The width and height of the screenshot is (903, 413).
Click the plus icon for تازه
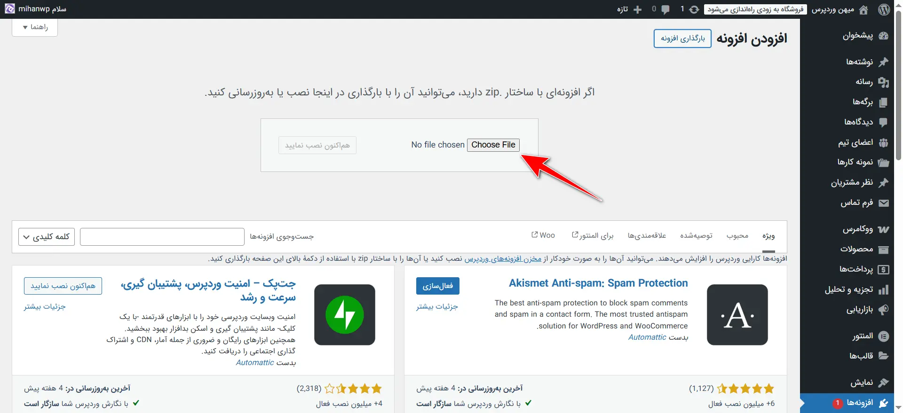(x=638, y=9)
